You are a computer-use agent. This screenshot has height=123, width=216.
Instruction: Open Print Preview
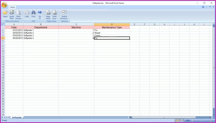[18, 14]
